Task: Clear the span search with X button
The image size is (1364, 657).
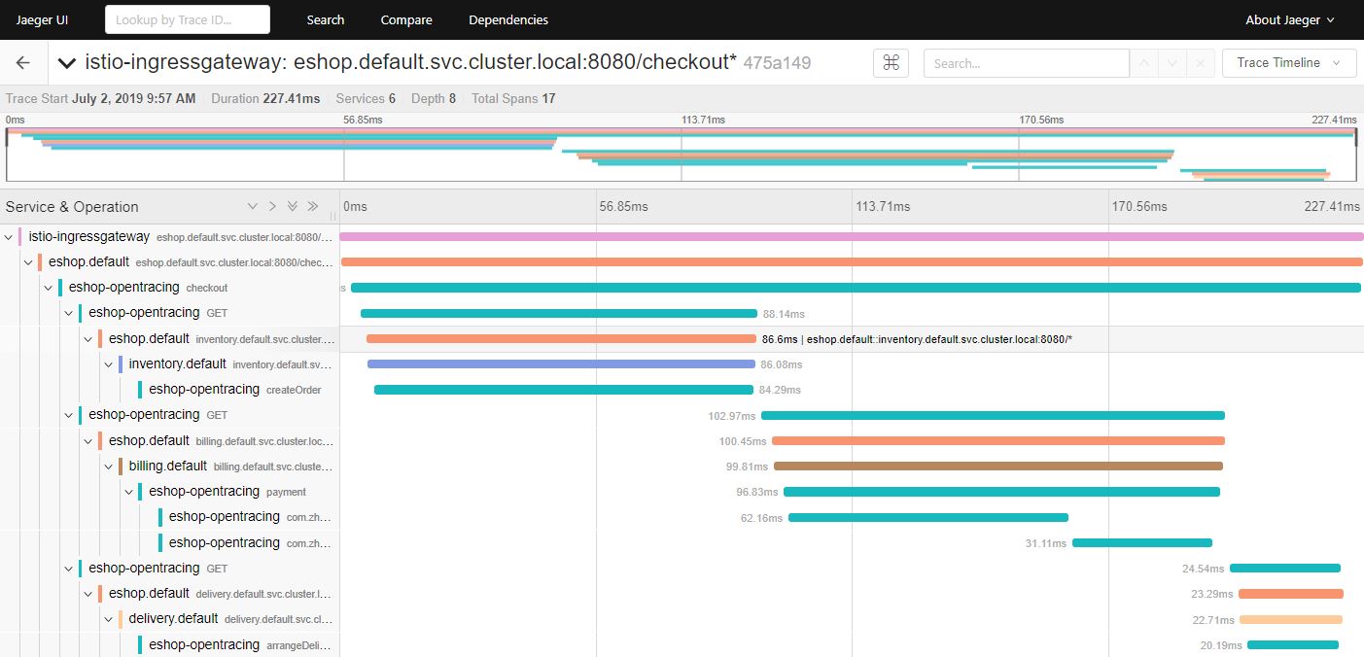Action: 1201,63
